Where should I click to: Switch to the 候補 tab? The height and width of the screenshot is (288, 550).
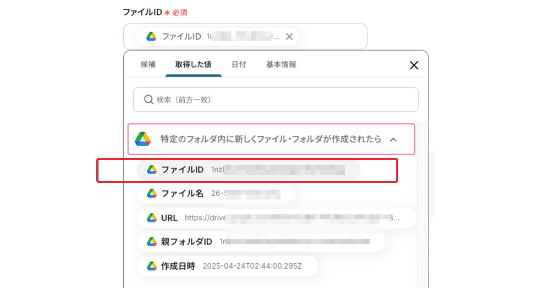click(148, 64)
